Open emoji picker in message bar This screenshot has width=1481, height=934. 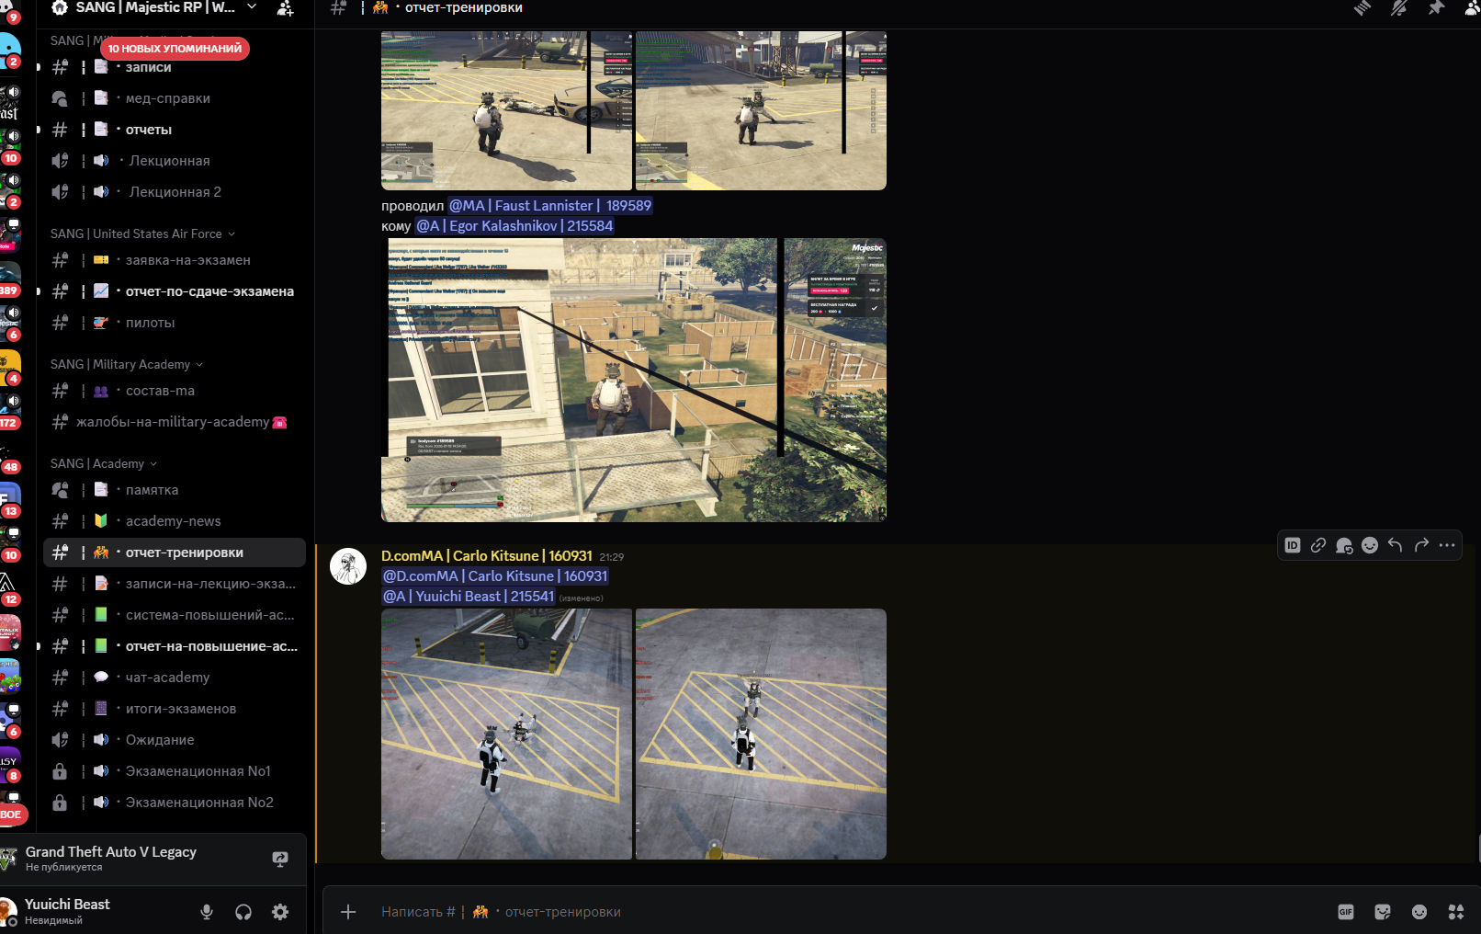[x=1419, y=912]
